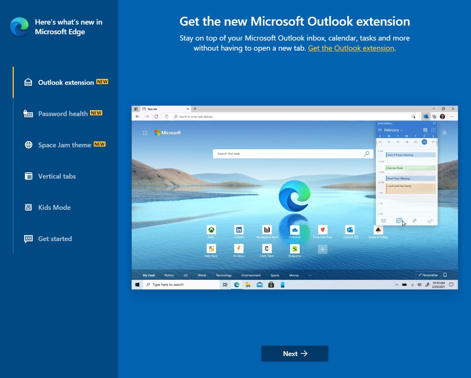Click the new event plus icon in Outlook panel
The height and width of the screenshot is (378, 471).
pos(433,130)
